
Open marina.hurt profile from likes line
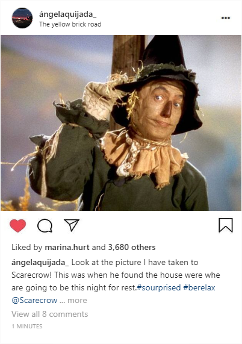coord(67,247)
